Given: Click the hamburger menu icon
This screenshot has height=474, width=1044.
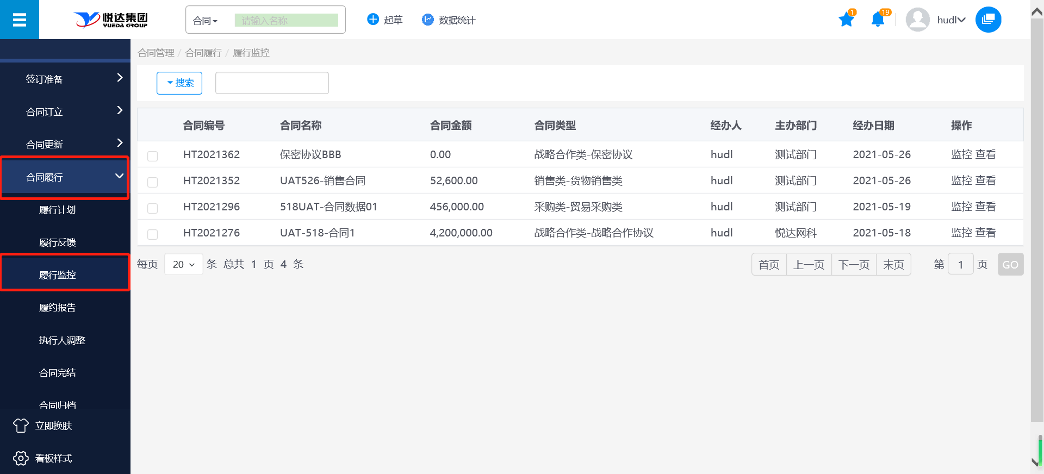Looking at the screenshot, I should click(x=20, y=20).
